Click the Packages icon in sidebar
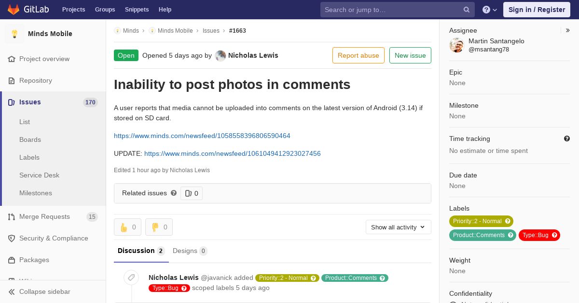The image size is (579, 303). pos(12,260)
